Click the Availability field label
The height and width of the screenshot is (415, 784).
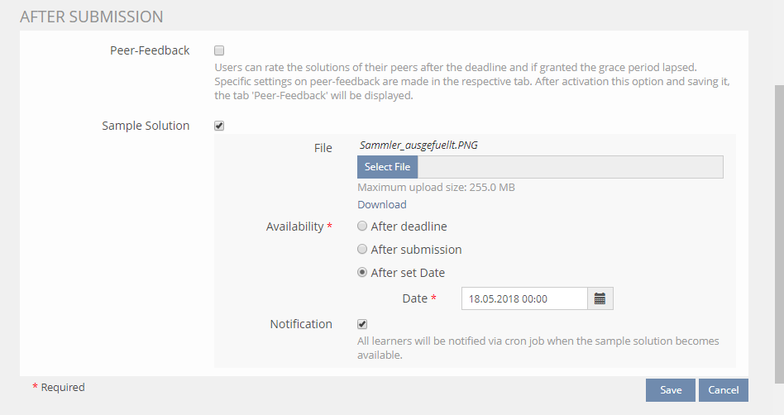point(295,227)
